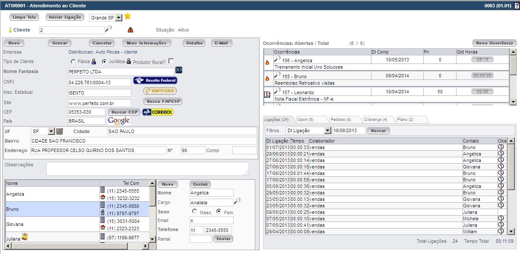This screenshot has width=520, height=254.
Task: Select the Física client type
Action: pyautogui.click(x=73, y=61)
